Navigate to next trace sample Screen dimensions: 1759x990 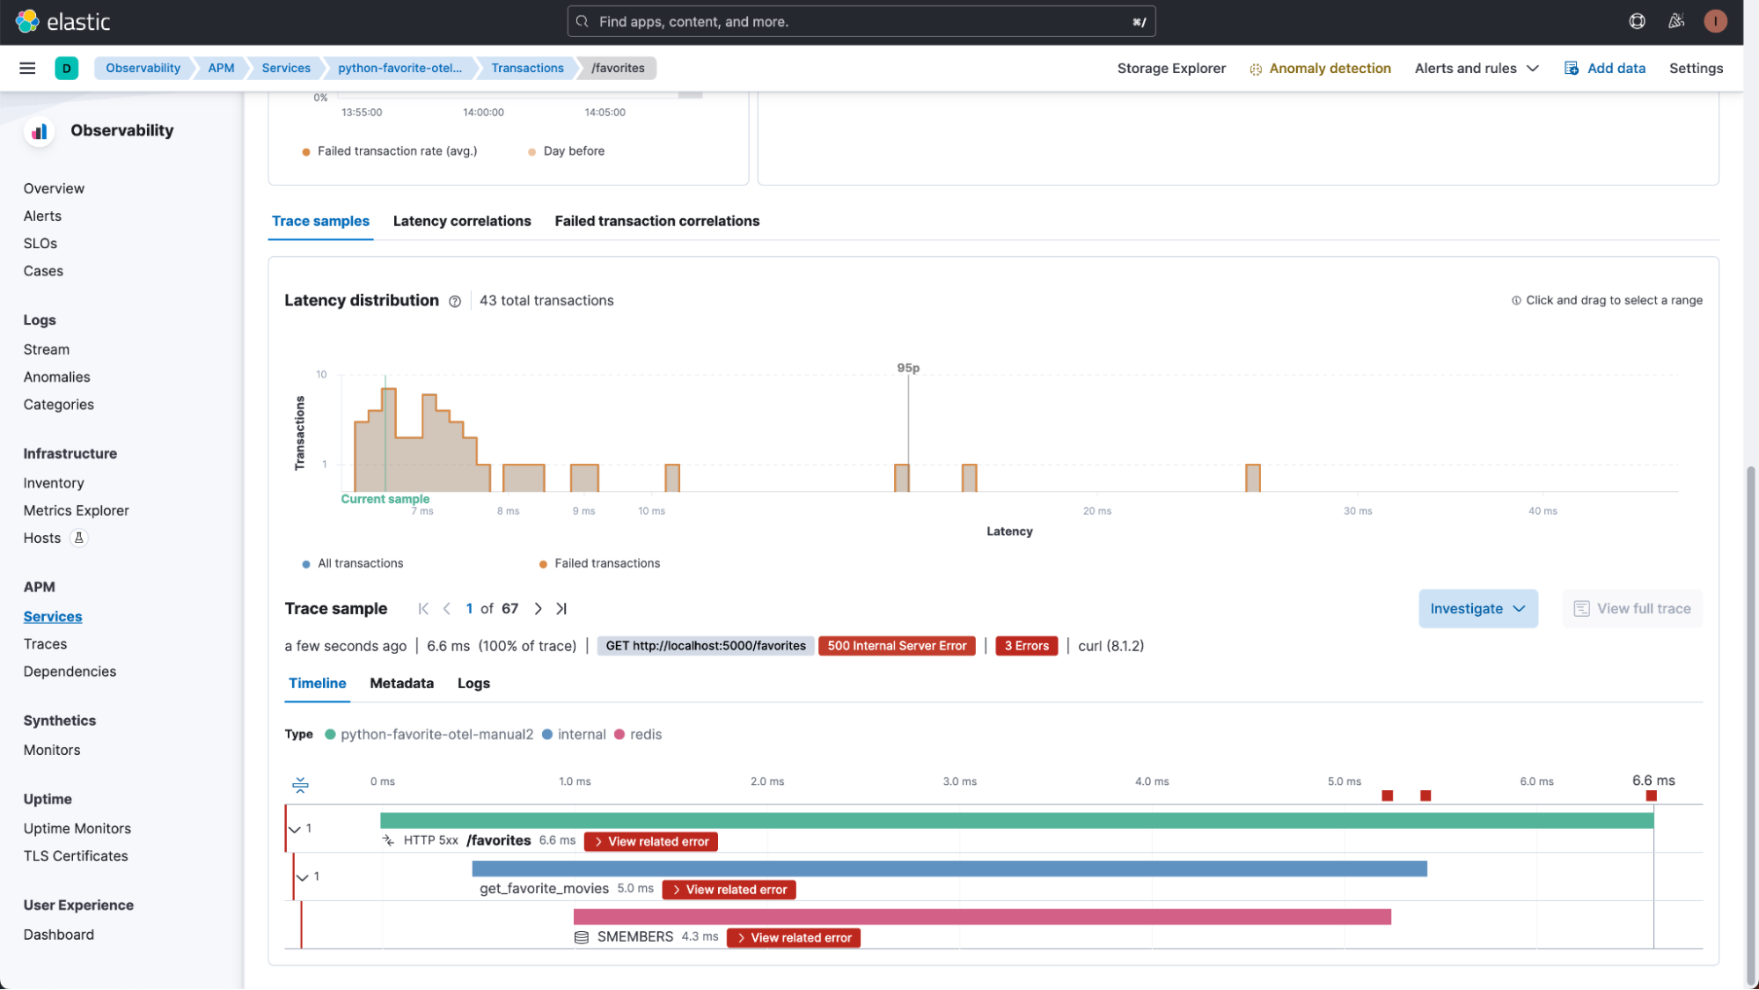click(x=538, y=609)
